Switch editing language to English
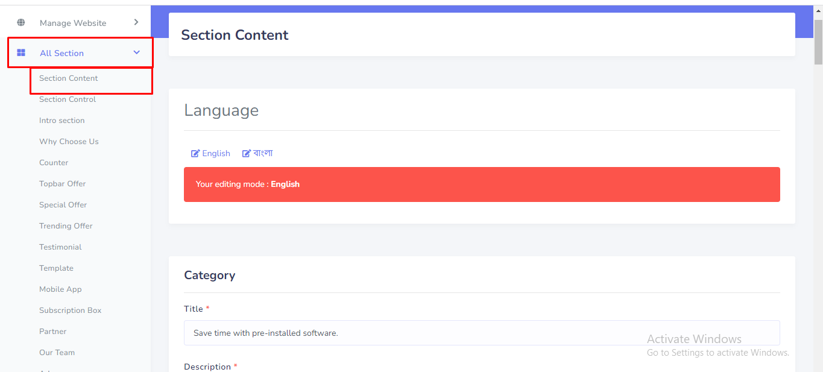823x372 pixels. click(x=216, y=154)
